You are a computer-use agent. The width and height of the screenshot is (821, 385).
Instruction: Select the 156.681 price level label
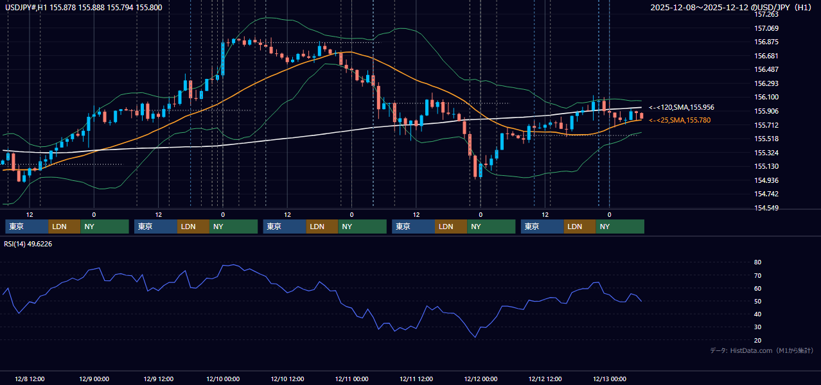coord(766,56)
